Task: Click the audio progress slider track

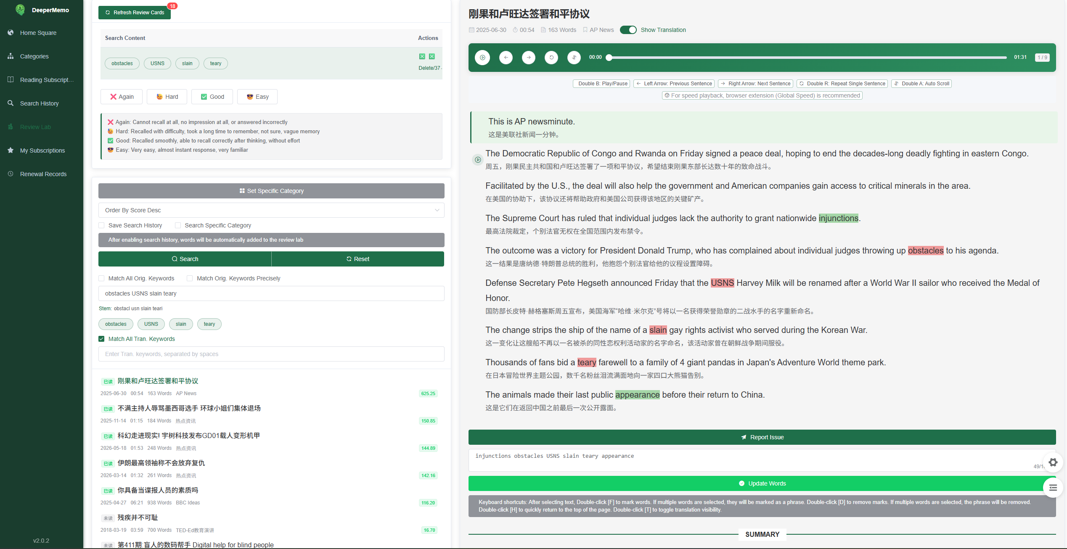Action: (x=808, y=57)
